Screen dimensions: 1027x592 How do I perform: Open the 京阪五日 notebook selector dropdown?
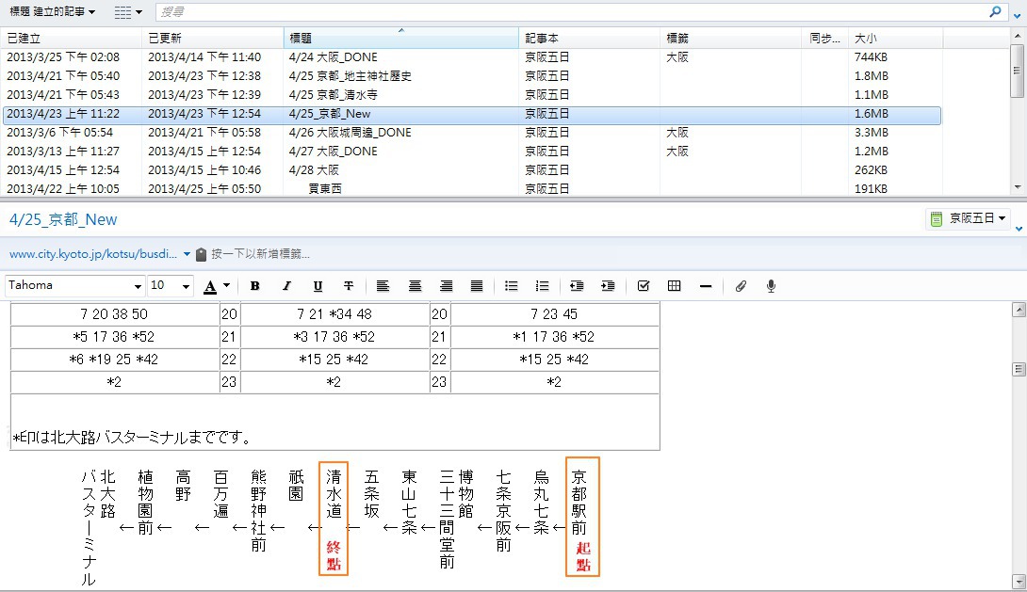968,219
